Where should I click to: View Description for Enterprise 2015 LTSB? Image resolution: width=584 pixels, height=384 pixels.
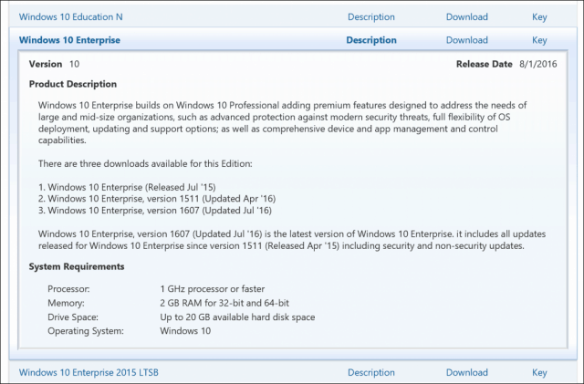coord(371,372)
